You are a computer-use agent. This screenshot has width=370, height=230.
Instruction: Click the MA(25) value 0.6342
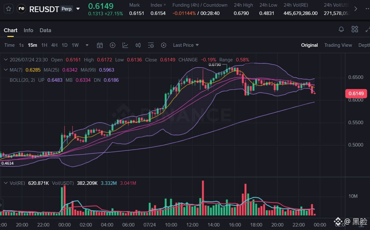point(70,70)
